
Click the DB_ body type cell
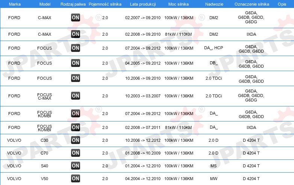point(214,63)
